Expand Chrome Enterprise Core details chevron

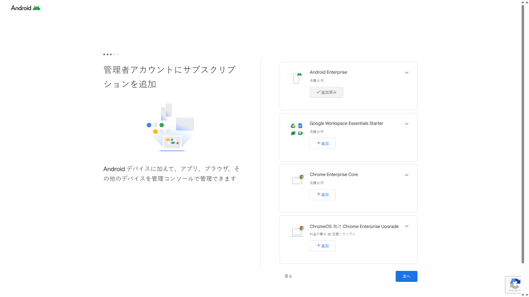pos(406,175)
